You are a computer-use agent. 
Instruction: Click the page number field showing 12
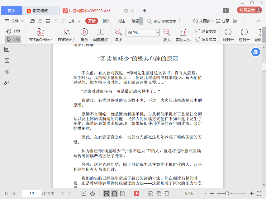tap(32, 194)
